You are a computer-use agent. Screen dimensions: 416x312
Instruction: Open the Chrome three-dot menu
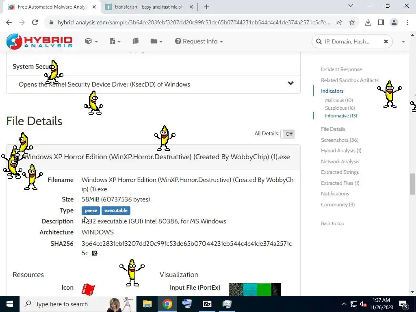point(407,23)
